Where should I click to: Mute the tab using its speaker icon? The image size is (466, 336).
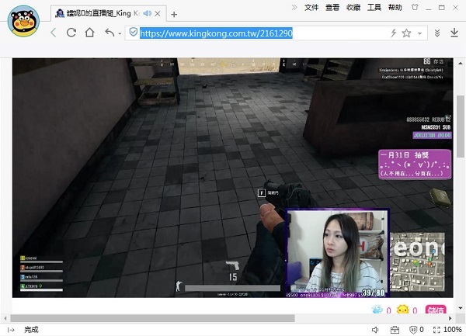[146, 13]
